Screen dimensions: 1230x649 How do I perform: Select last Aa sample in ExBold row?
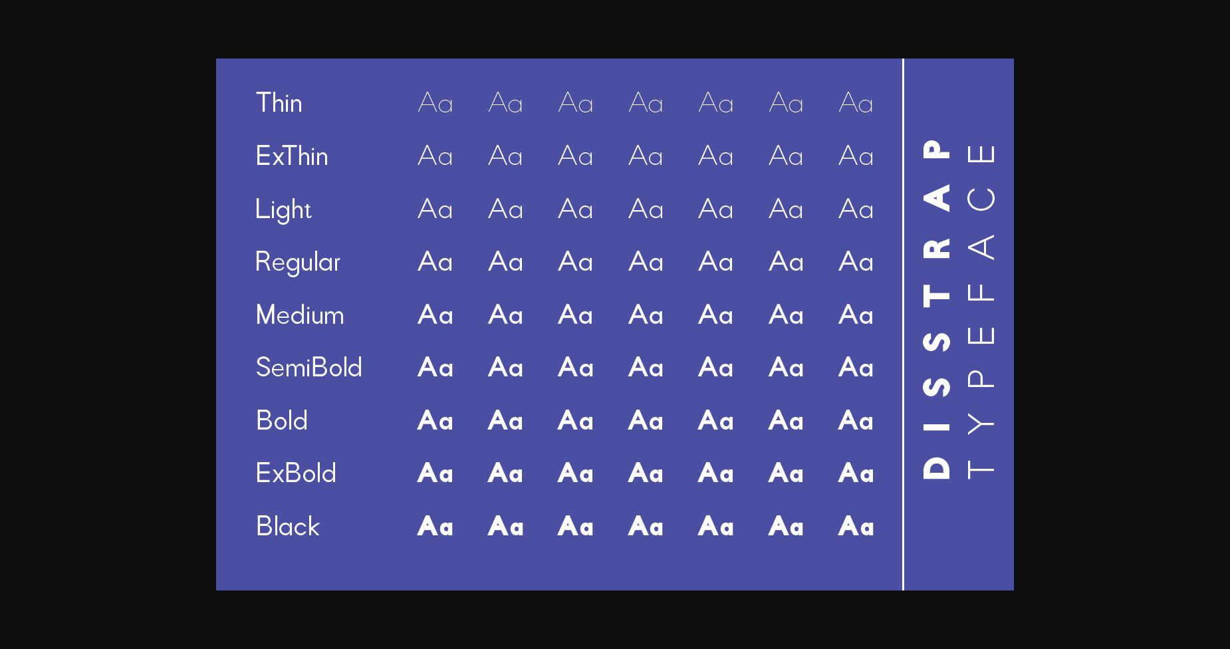[x=856, y=473]
